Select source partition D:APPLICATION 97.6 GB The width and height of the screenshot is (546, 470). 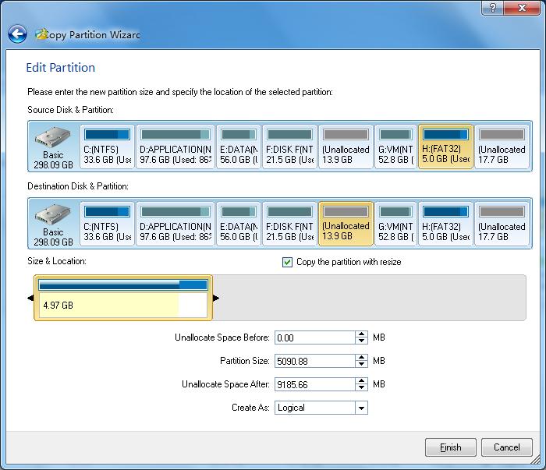tap(175, 147)
